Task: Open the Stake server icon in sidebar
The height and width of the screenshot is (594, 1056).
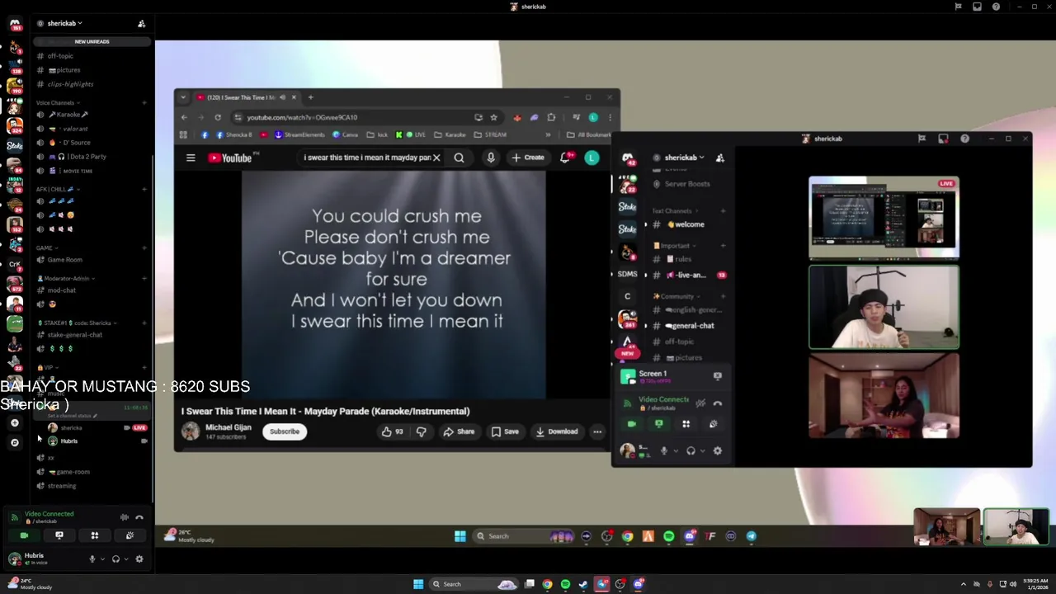Action: point(15,144)
